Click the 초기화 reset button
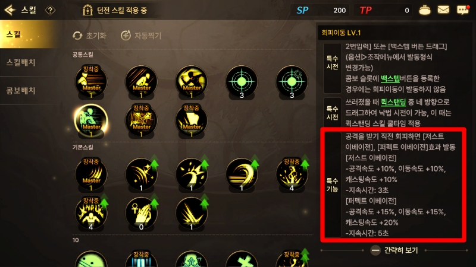The width and height of the screenshot is (476, 267). [90, 36]
